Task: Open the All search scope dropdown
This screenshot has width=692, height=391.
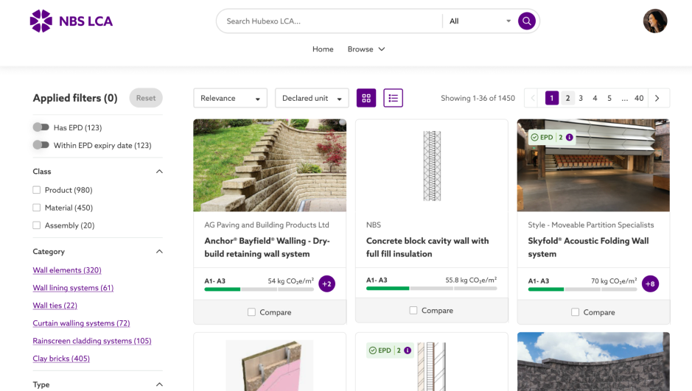Action: click(x=479, y=21)
